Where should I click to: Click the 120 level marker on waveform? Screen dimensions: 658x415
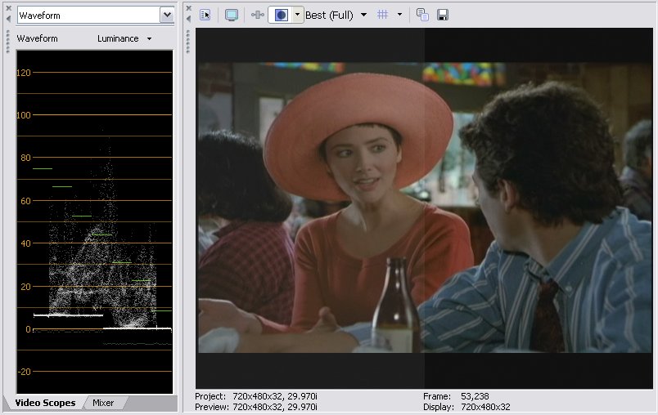(x=24, y=73)
